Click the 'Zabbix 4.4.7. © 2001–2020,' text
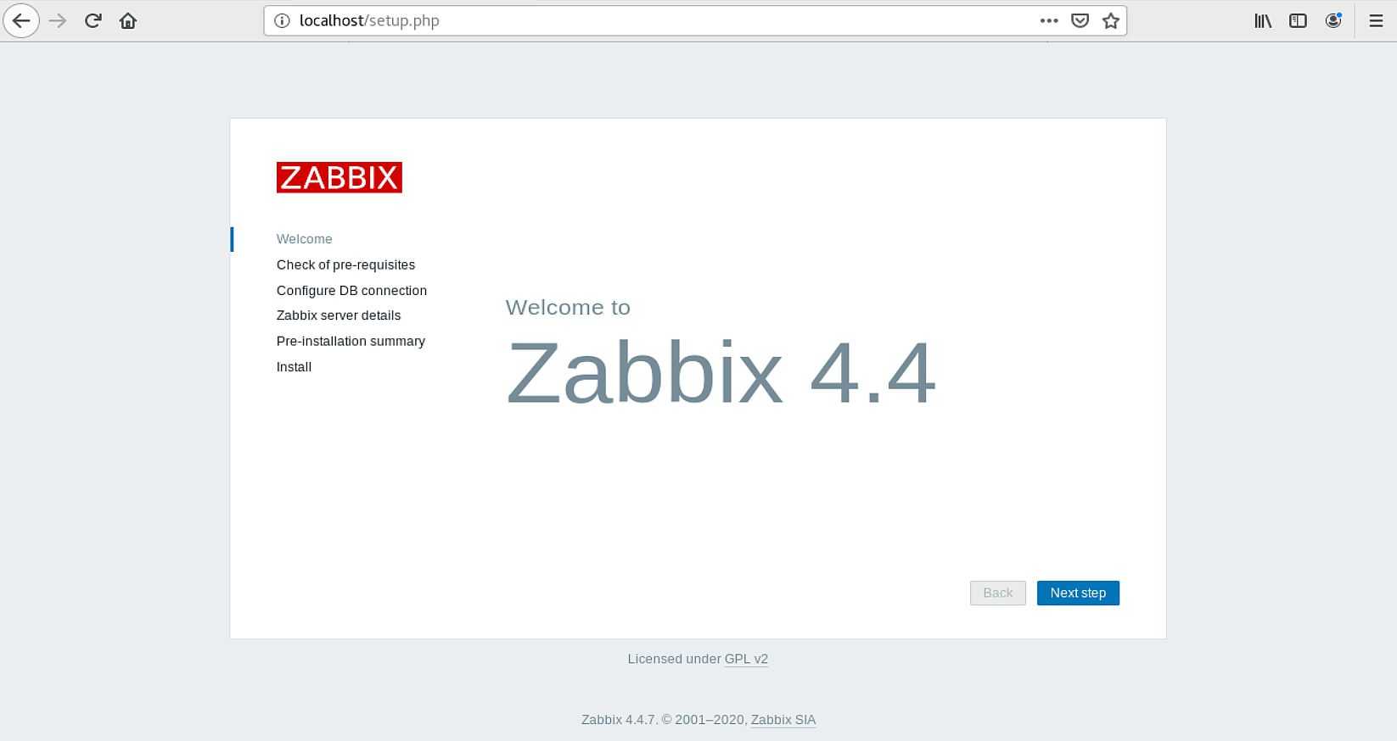The width and height of the screenshot is (1397, 741). tap(664, 720)
